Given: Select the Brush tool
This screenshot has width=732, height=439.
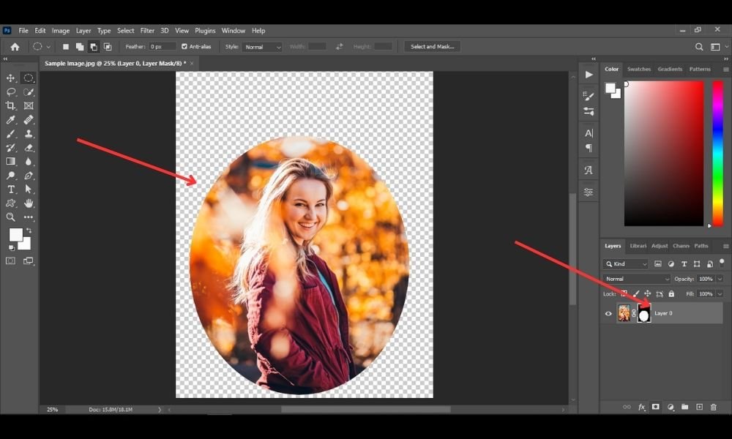Looking at the screenshot, I should (x=11, y=134).
